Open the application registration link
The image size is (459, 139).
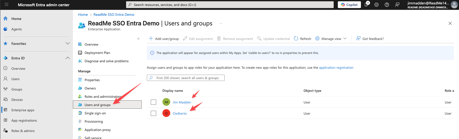[x=336, y=68]
